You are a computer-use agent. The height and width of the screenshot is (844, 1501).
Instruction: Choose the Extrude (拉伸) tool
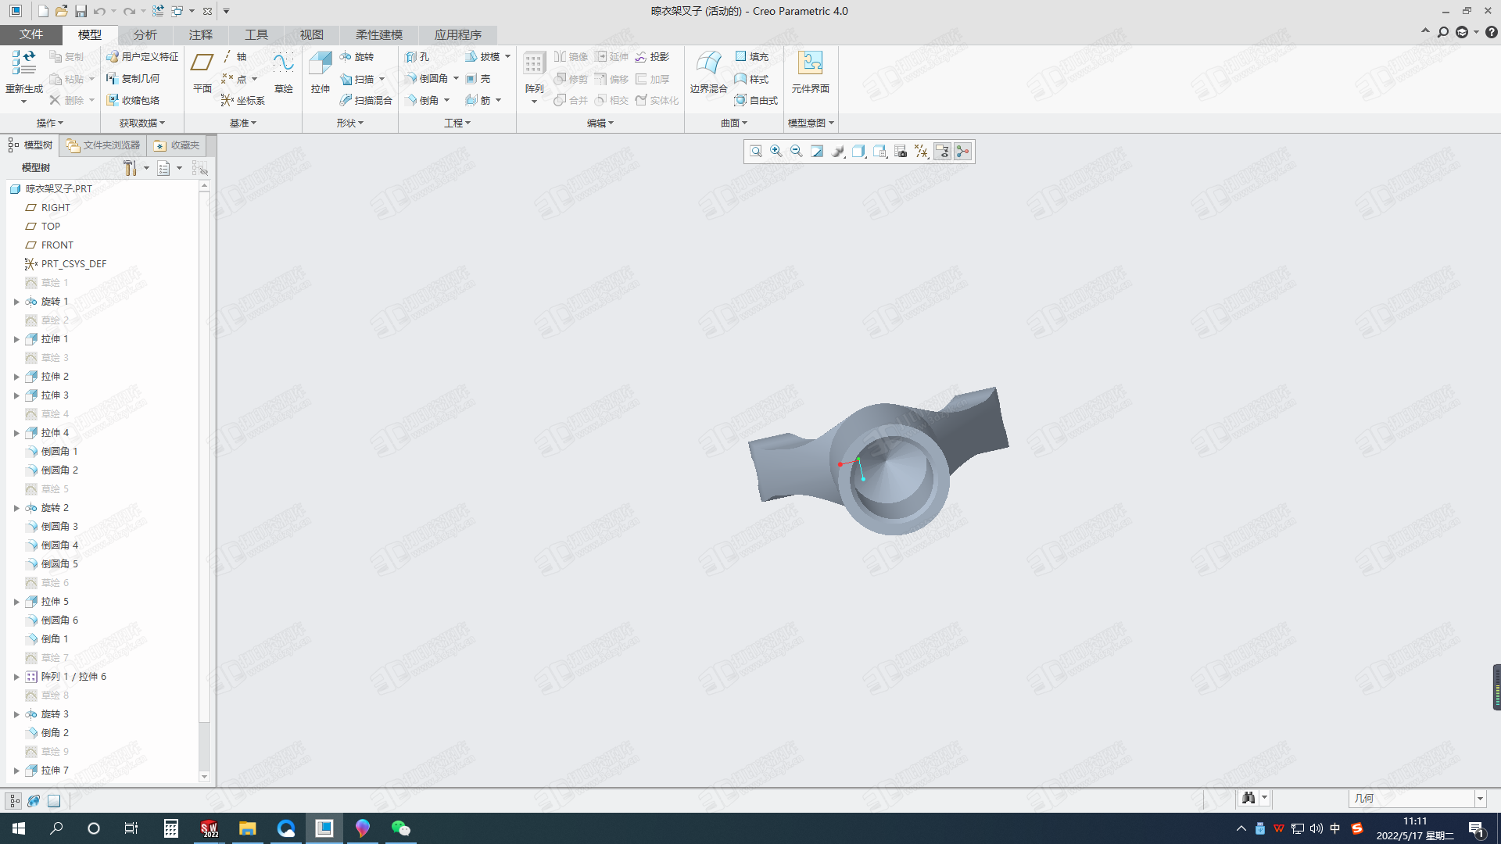tap(321, 72)
